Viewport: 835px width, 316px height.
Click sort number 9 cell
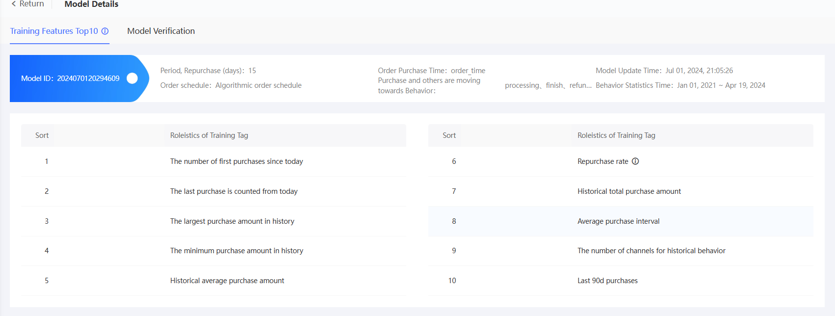(454, 251)
